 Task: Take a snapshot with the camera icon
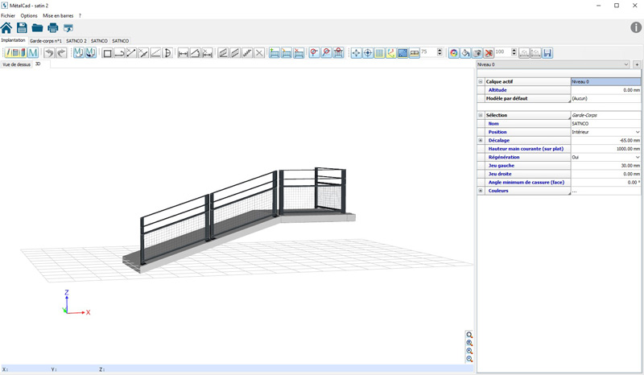pos(477,53)
